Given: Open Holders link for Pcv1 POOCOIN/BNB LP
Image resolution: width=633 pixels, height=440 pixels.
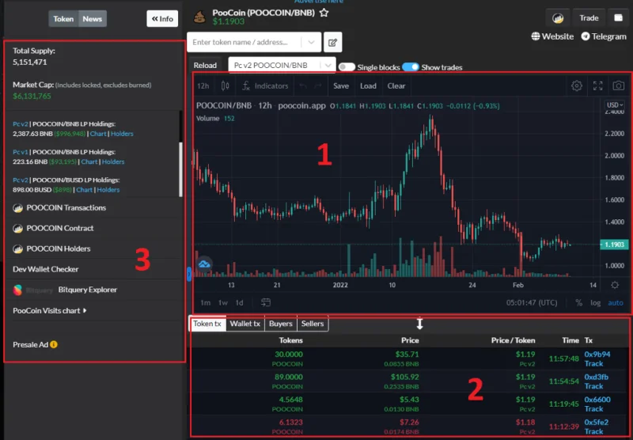Looking at the screenshot, I should pos(113,161).
